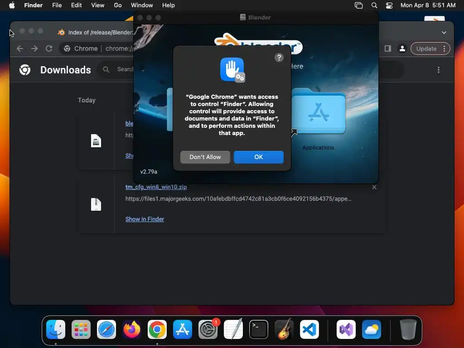The height and width of the screenshot is (348, 464).
Task: Open Chrome profile avatar
Action: tap(402, 48)
